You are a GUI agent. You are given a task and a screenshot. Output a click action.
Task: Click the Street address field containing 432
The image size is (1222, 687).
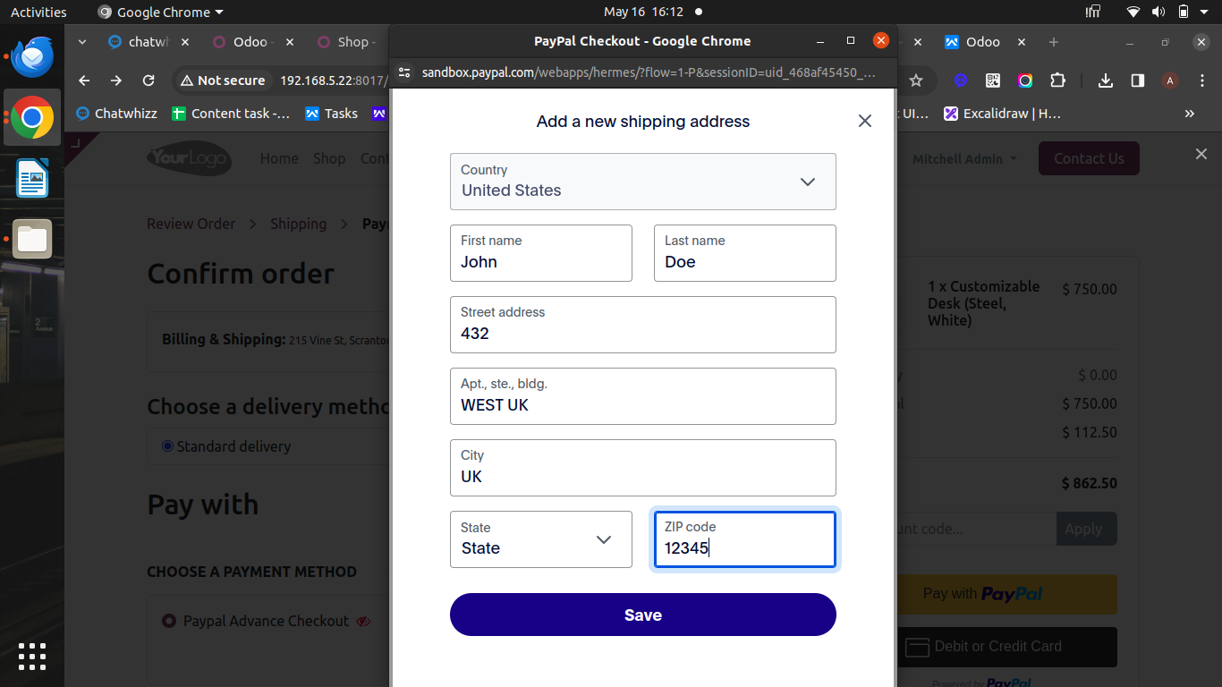click(642, 325)
